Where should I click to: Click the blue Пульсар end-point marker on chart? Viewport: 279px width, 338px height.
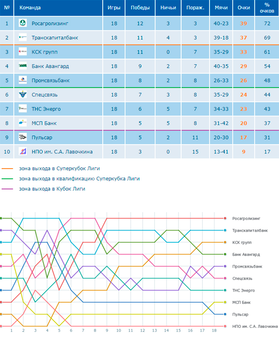pyautogui.click(x=225, y=314)
